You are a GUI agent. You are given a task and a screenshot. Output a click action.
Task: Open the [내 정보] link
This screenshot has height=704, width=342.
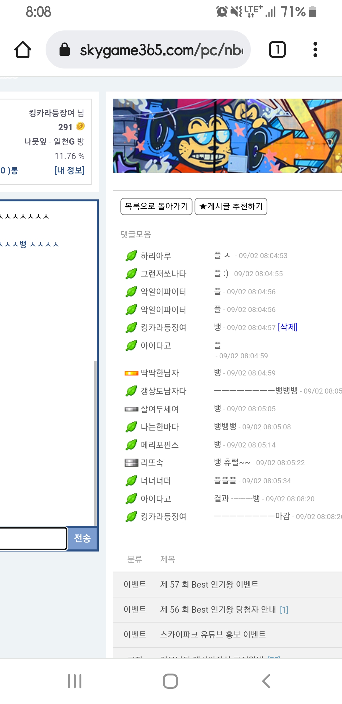click(69, 171)
